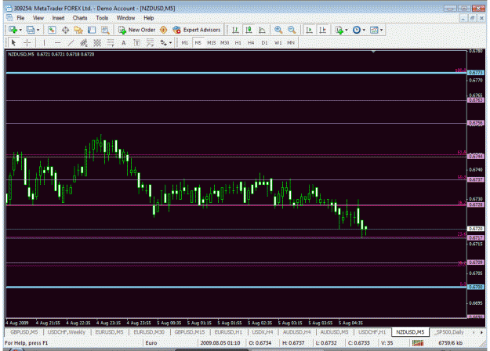Toggle the Terminal window icon
490x351 pixels.
coord(92,30)
